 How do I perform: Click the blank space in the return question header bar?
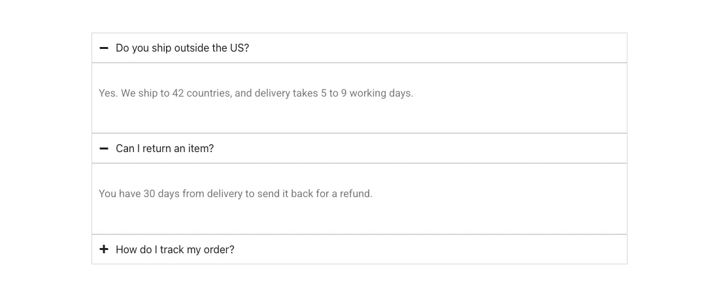pyautogui.click(x=420, y=149)
